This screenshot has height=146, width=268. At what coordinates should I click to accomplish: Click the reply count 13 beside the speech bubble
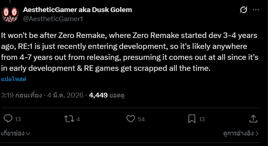coord(18,119)
